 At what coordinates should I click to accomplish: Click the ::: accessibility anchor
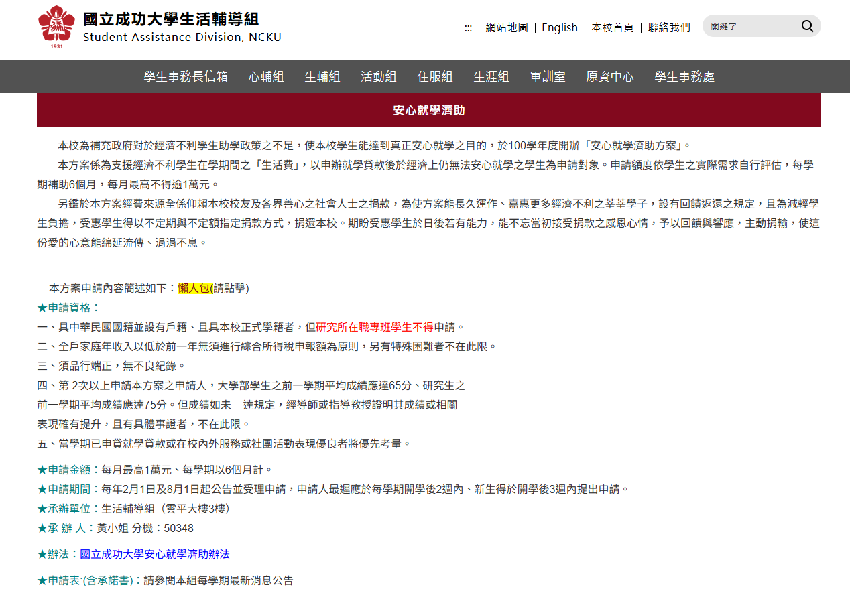tap(468, 27)
